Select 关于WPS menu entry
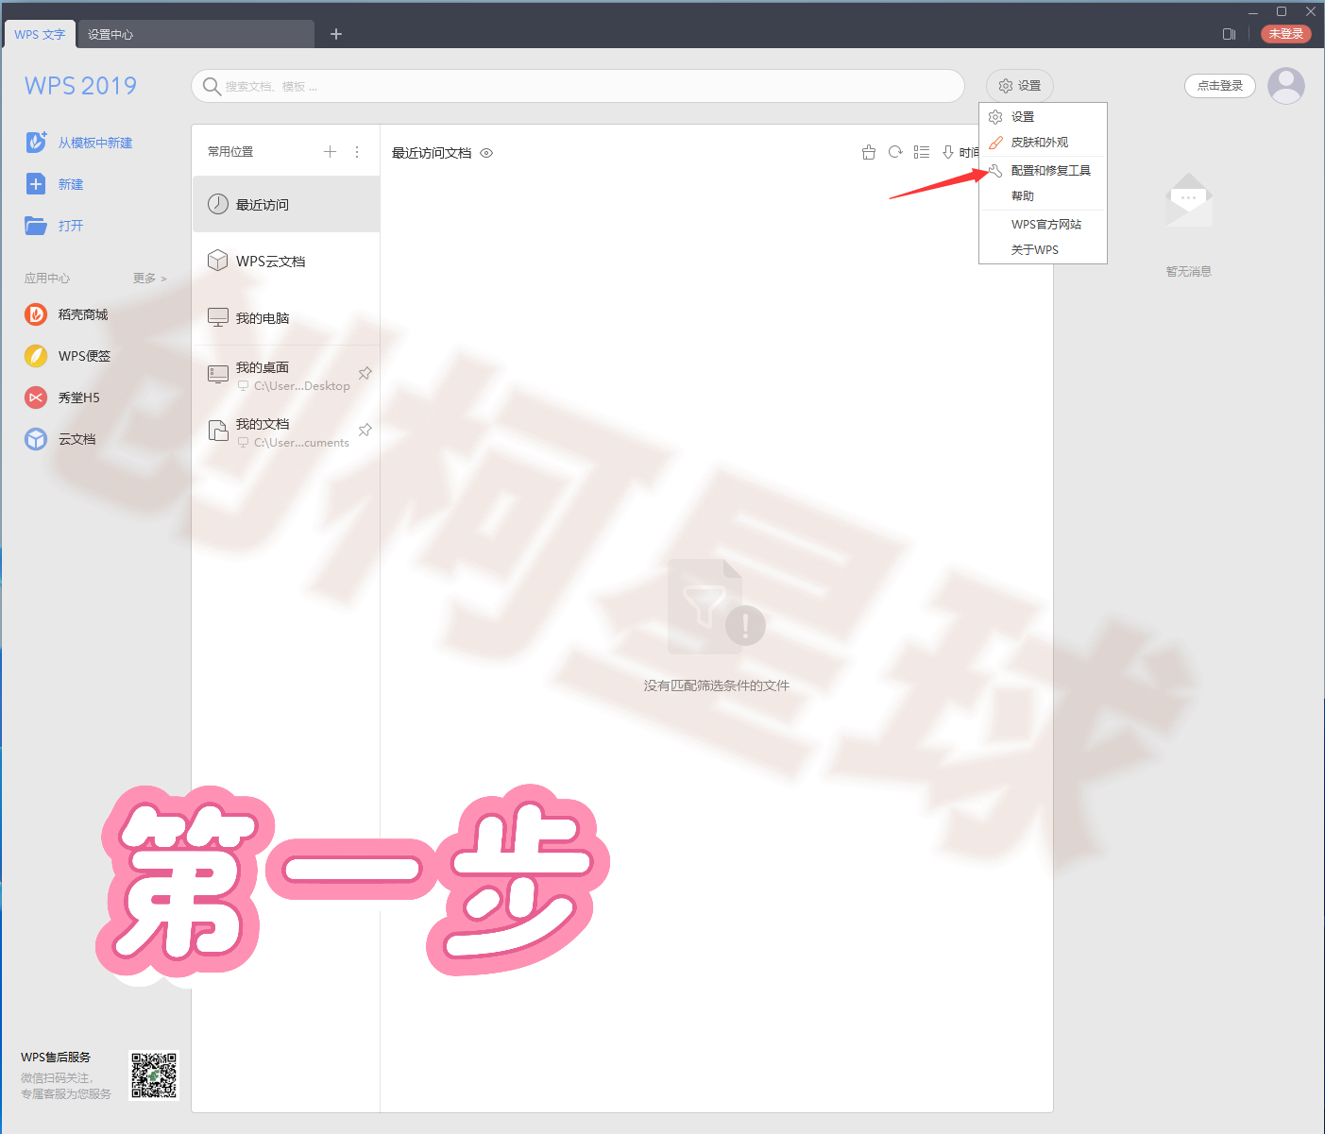The height and width of the screenshot is (1134, 1325). (1043, 250)
